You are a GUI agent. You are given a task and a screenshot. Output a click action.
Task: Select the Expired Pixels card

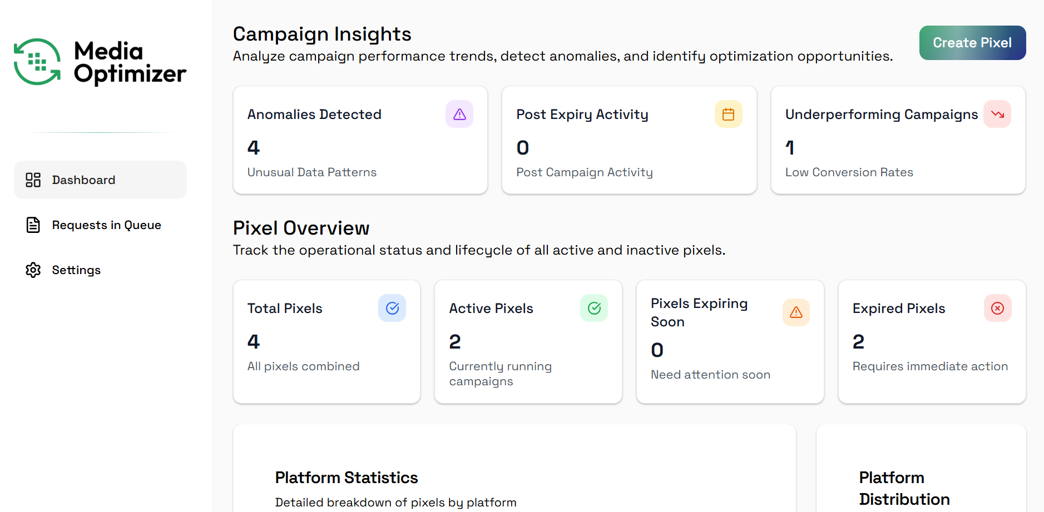(x=932, y=342)
